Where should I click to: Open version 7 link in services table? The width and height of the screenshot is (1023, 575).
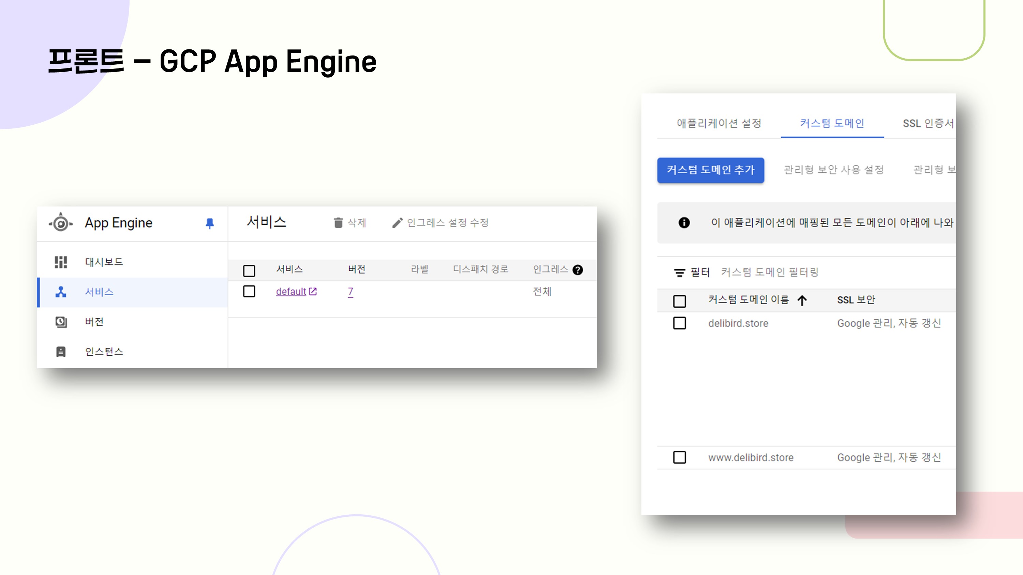350,292
